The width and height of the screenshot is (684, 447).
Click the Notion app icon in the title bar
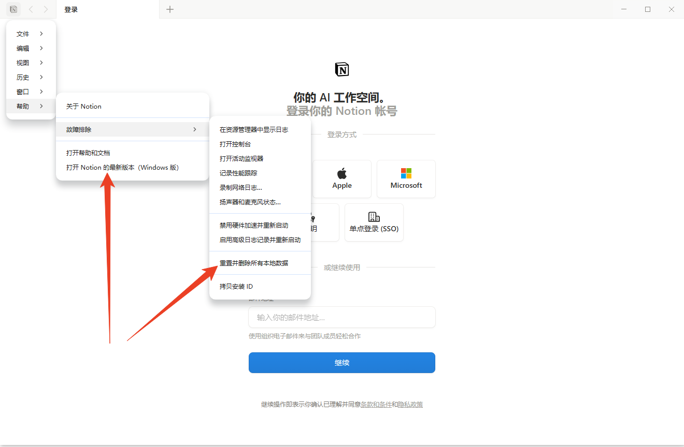pos(13,9)
